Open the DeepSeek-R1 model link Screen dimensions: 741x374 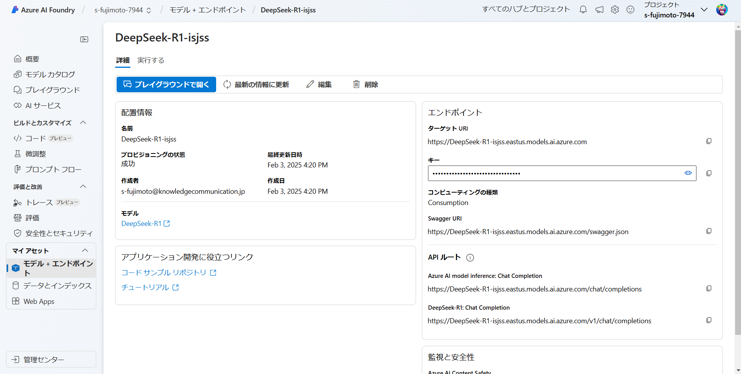coord(146,224)
